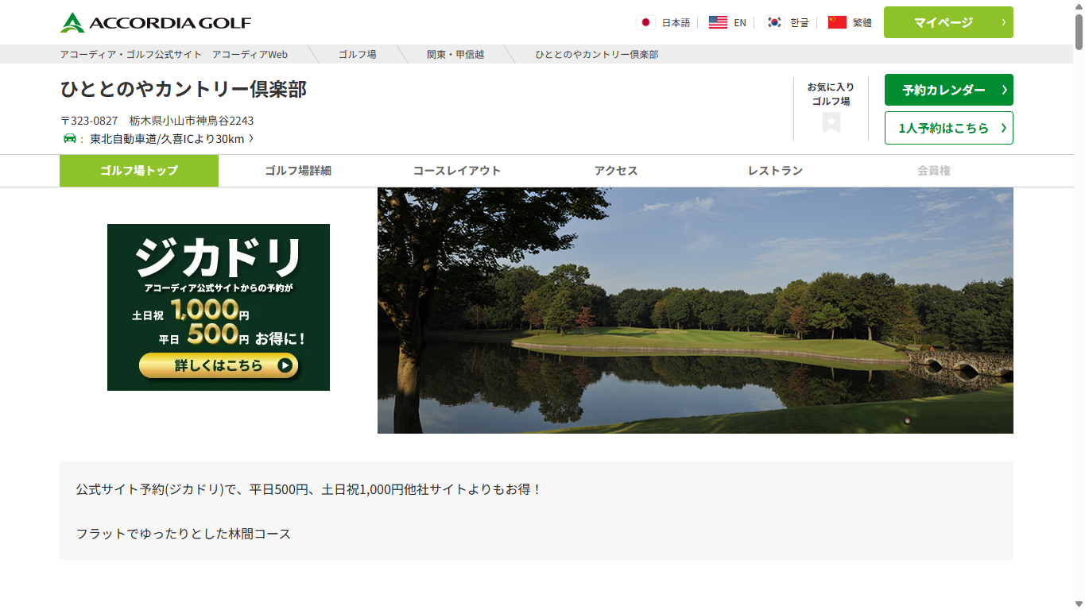Click the ジカドリ promotion banner
The height and width of the screenshot is (610, 1085).
pos(219,307)
